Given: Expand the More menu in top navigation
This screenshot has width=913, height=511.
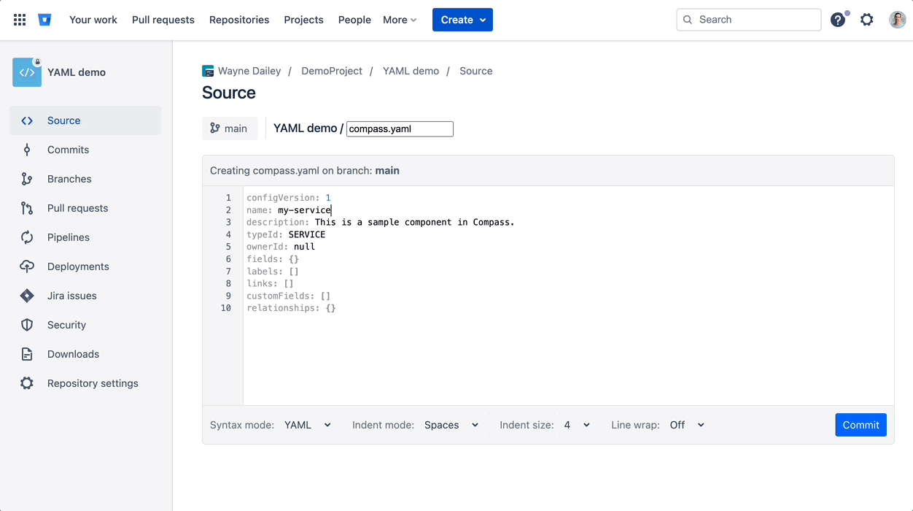Looking at the screenshot, I should pyautogui.click(x=400, y=20).
